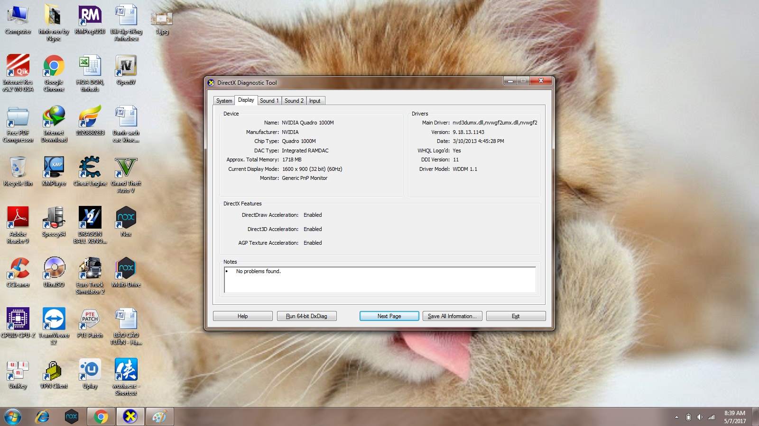Click Save All Information button
The height and width of the screenshot is (426, 759).
pos(452,316)
